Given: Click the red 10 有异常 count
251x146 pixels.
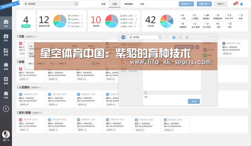Looking at the screenshot, I should pos(96,21).
